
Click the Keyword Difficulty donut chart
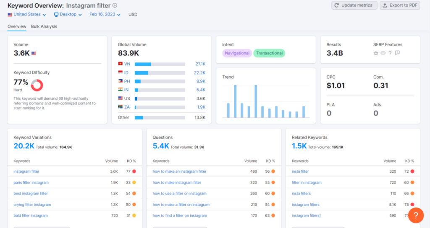pyautogui.click(x=37, y=85)
